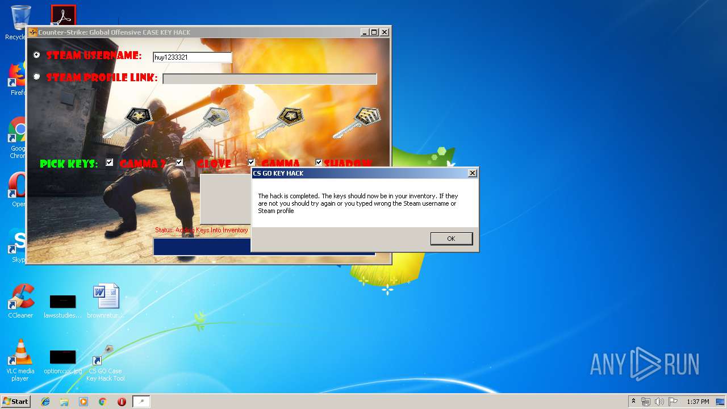Switch to Case Key Hack taskbar button

pos(141,402)
